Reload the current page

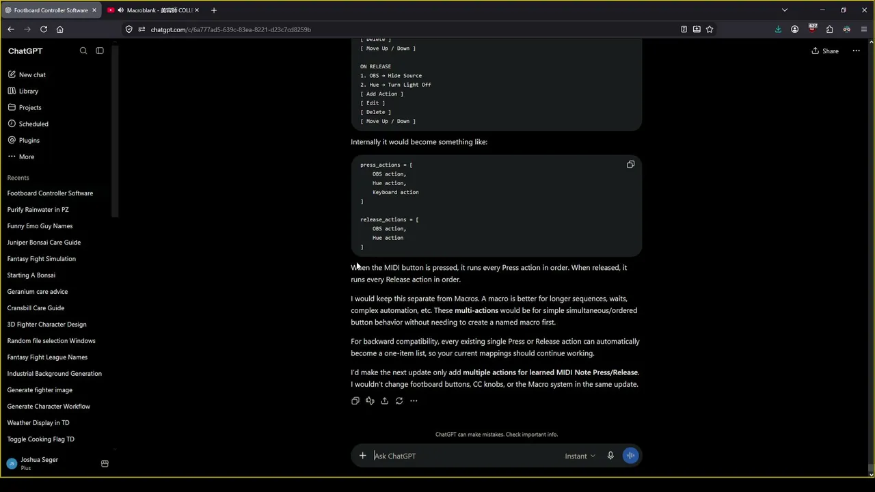(x=44, y=29)
